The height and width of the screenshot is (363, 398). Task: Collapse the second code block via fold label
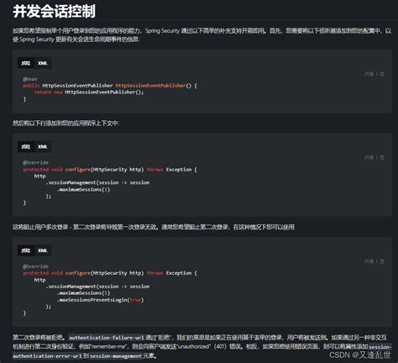pos(369,157)
